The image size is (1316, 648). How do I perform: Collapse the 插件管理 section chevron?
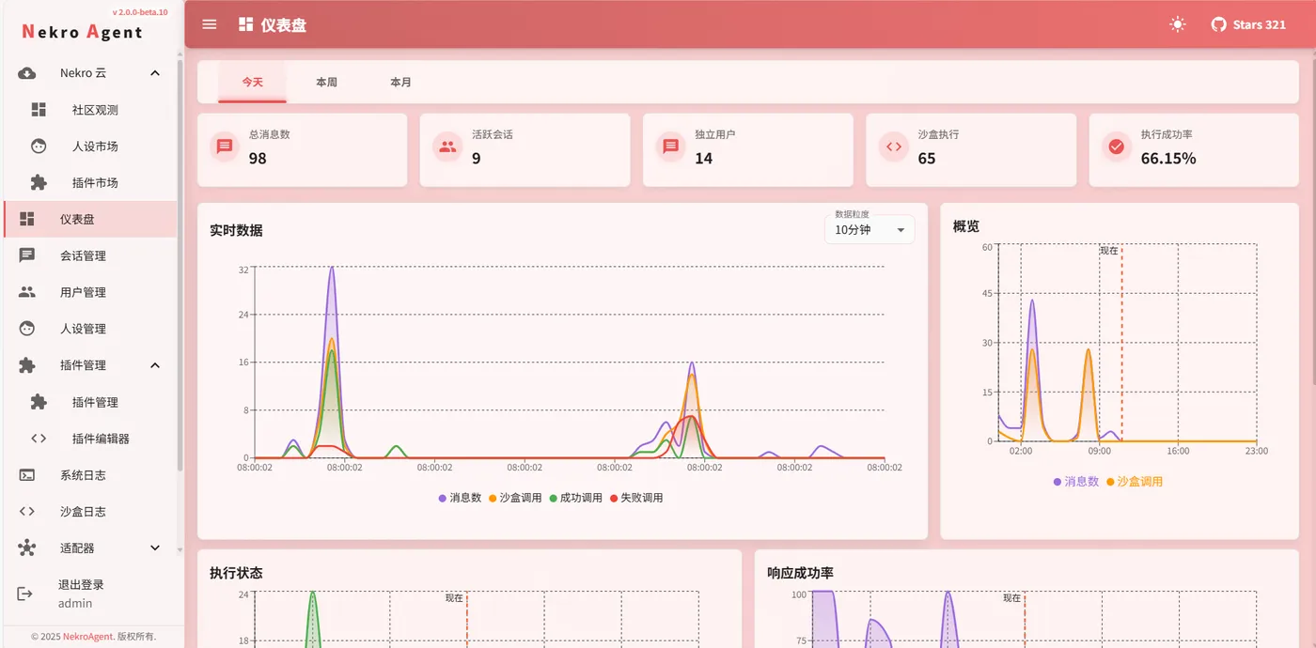point(155,365)
